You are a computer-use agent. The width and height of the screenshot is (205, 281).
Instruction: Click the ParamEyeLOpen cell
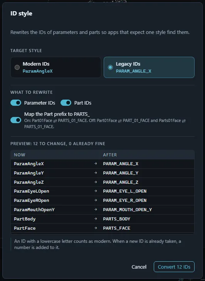[x=32, y=191]
